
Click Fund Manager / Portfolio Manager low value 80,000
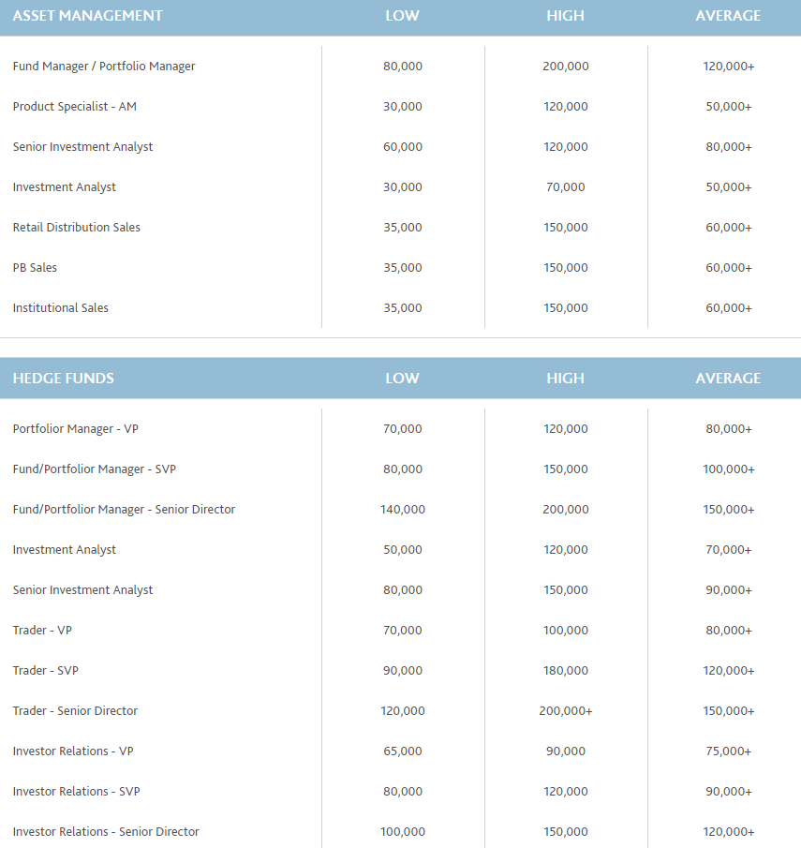pyautogui.click(x=403, y=66)
